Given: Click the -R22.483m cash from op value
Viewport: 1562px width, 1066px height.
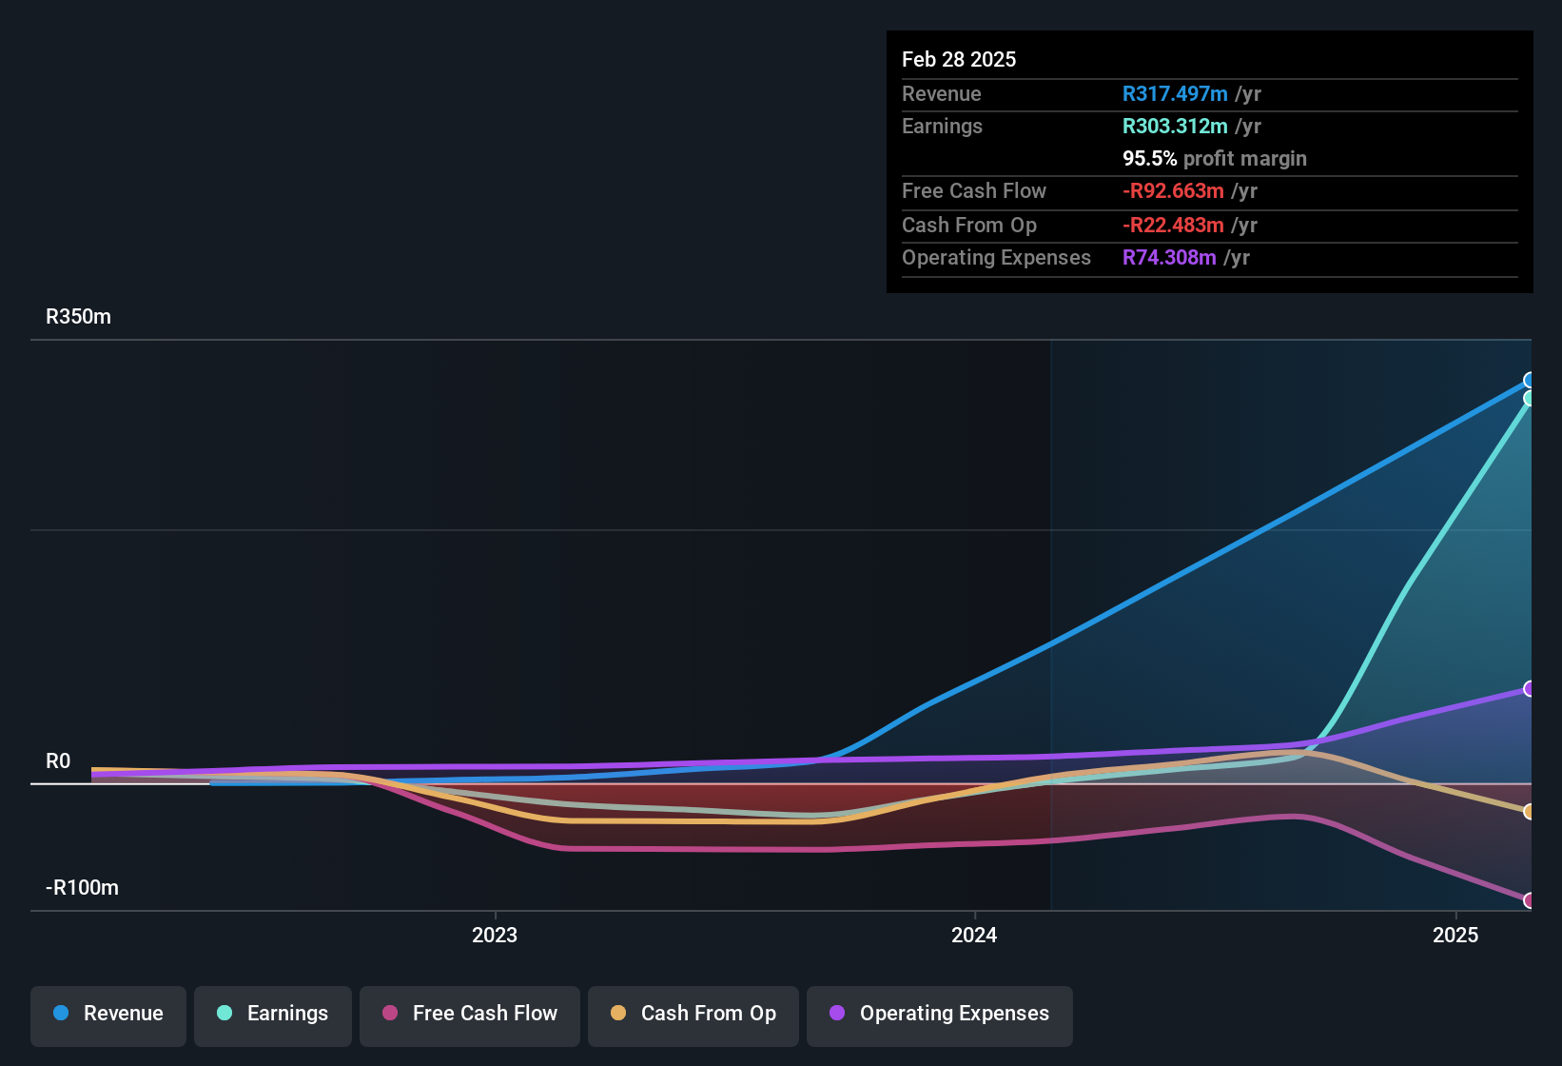Looking at the screenshot, I should pos(1173,225).
